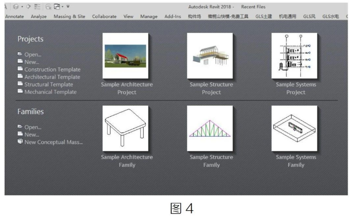
Task: Open Sample Structure Project thumbnail
Action: pyautogui.click(x=210, y=56)
